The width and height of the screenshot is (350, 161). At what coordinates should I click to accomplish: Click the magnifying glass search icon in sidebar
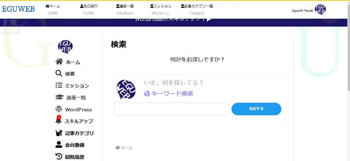(x=59, y=73)
